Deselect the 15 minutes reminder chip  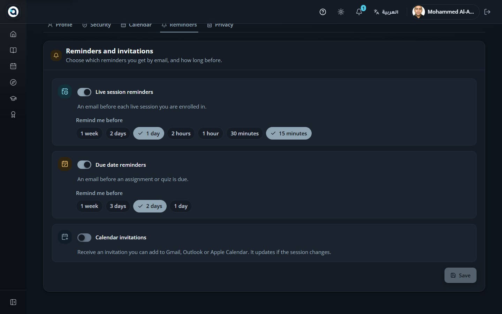(289, 133)
